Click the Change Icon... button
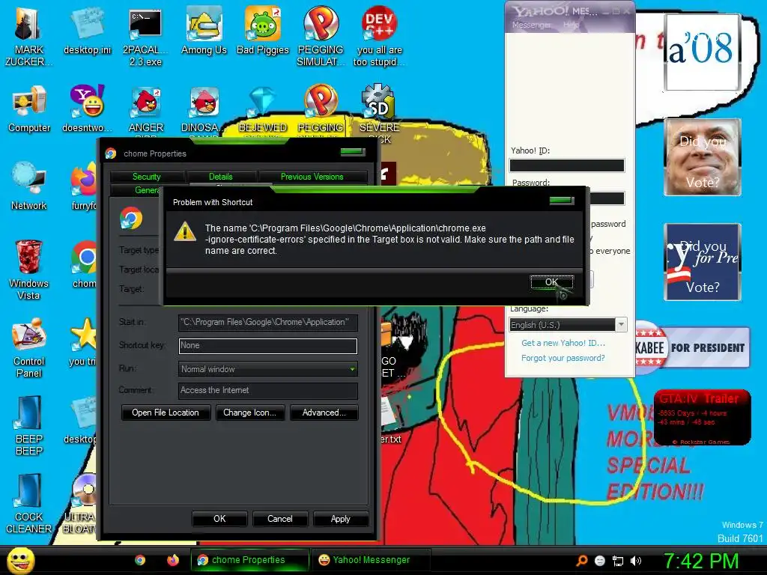This screenshot has height=575, width=767. [249, 413]
